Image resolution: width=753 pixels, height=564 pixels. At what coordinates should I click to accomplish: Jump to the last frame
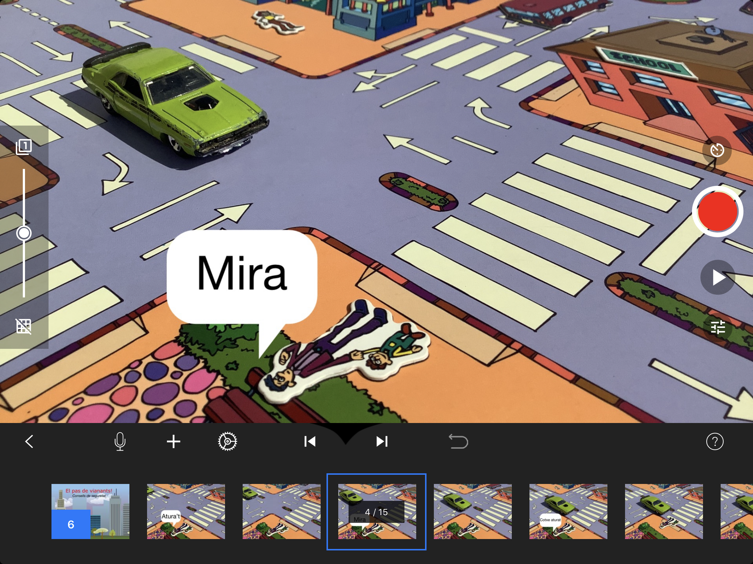(382, 441)
